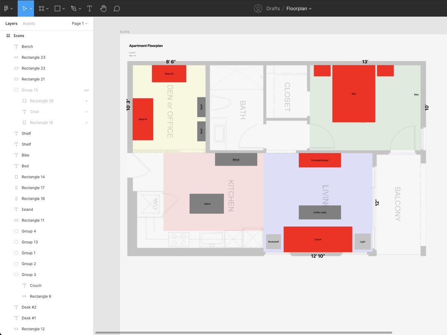Image resolution: width=447 pixels, height=335 pixels.
Task: Unhide the Rectangle 20 layer
Action: 86,100
